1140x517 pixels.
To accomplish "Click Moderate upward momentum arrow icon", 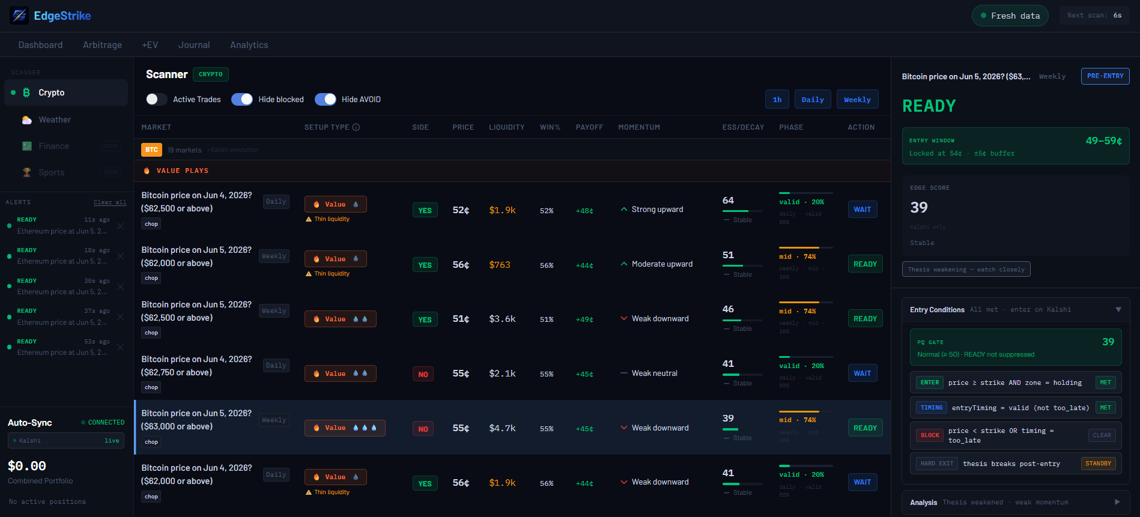I will point(624,264).
